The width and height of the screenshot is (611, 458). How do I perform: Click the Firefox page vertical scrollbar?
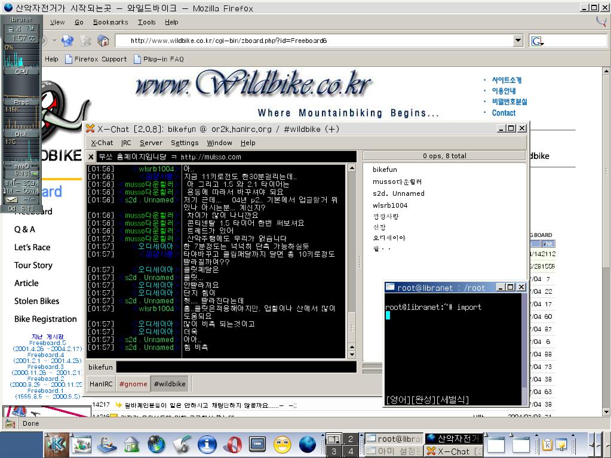tap(606, 241)
